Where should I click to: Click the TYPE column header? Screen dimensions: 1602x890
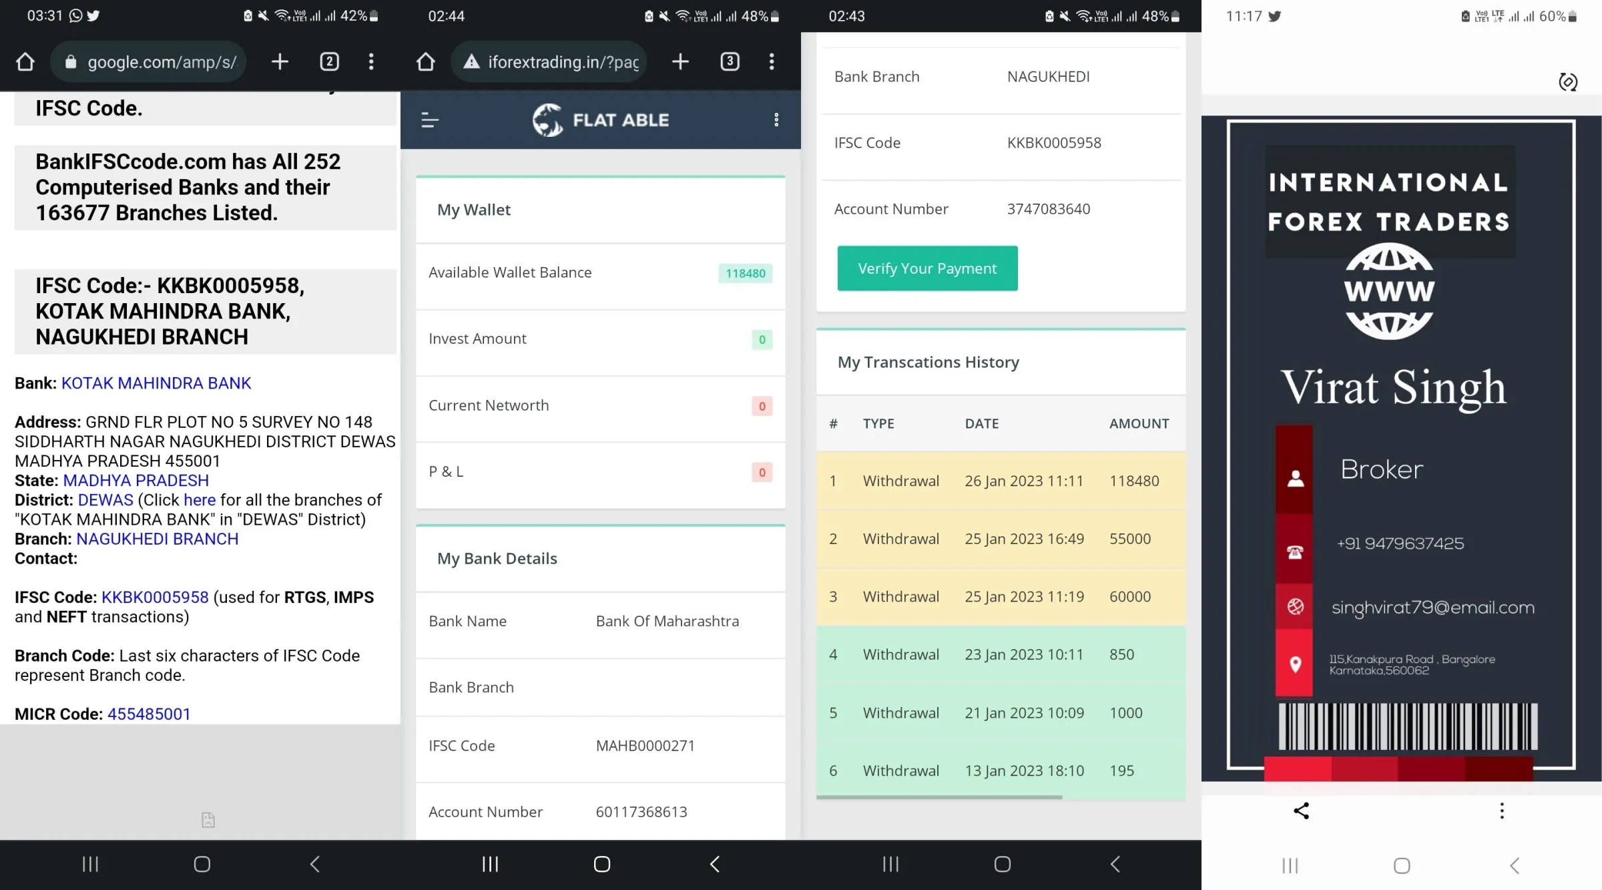[x=878, y=424]
